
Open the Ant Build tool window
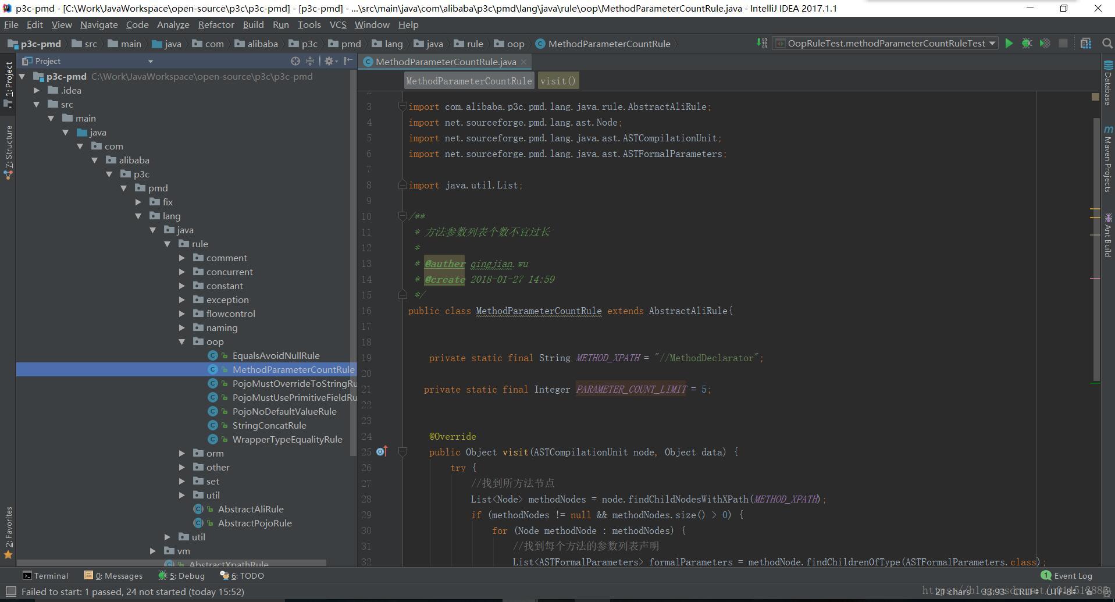coord(1108,234)
